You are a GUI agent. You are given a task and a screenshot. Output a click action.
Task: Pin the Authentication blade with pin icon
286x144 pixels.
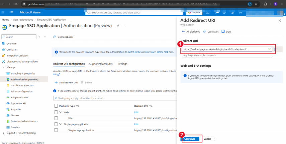(x=118, y=26)
